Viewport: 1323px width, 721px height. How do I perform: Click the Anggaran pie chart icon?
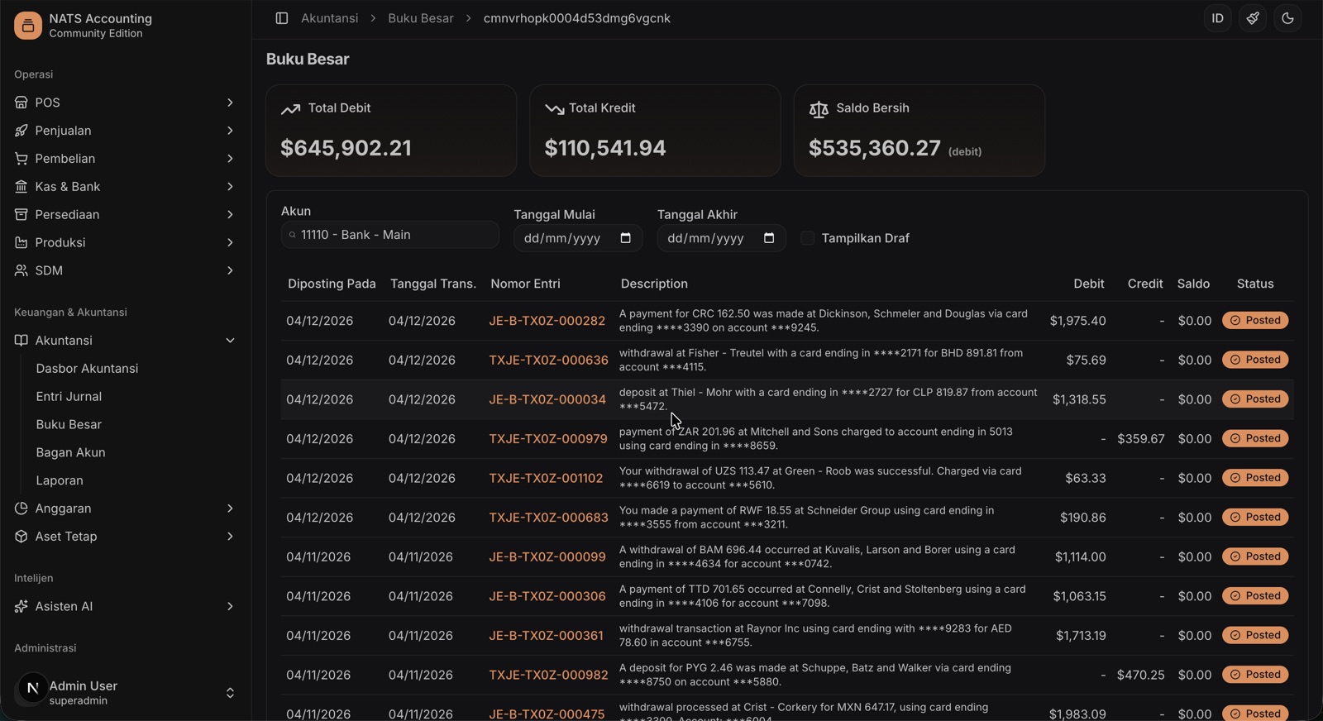point(21,509)
